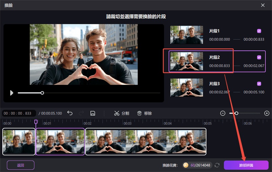The image size is (272, 172).
Task: Click the undo arrow icon
Action: click(70, 113)
